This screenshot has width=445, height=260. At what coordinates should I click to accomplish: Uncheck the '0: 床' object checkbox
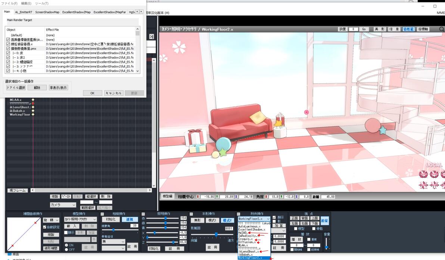(8, 53)
